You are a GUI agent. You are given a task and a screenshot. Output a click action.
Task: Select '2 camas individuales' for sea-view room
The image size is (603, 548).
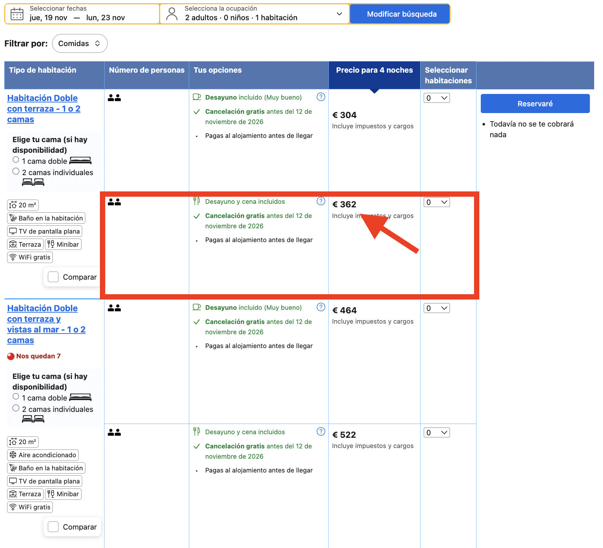click(x=16, y=408)
